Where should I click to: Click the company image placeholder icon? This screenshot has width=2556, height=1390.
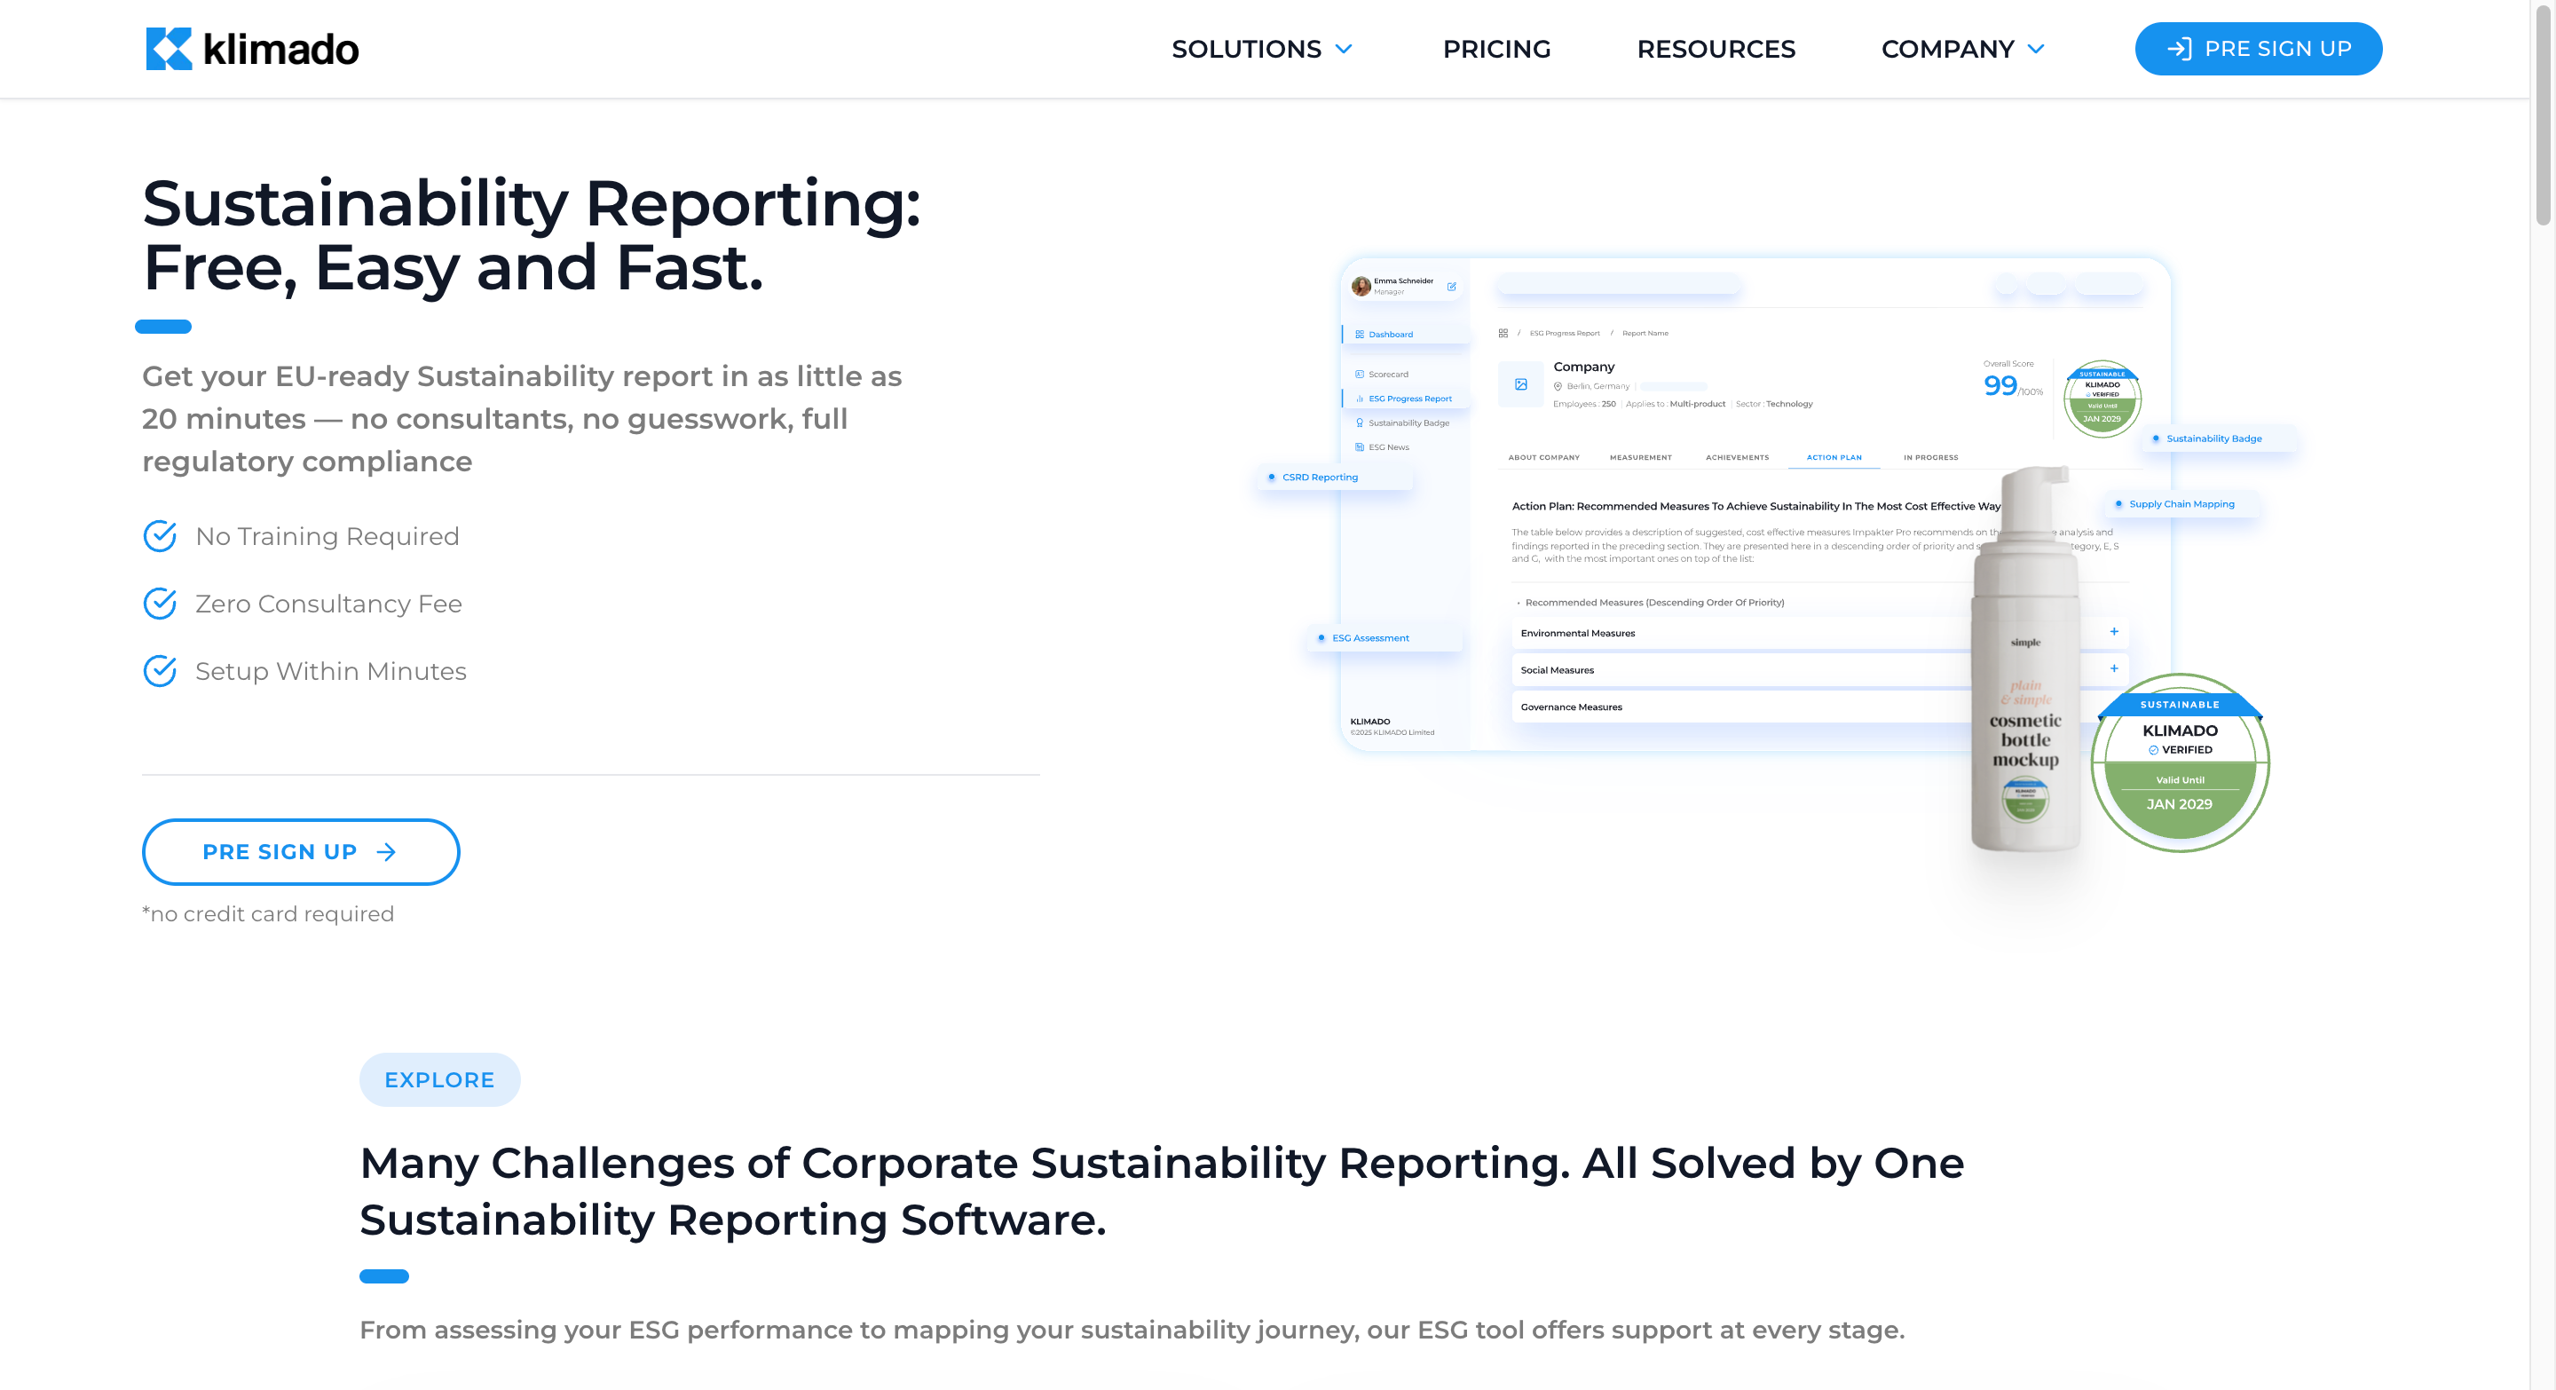coord(1520,384)
